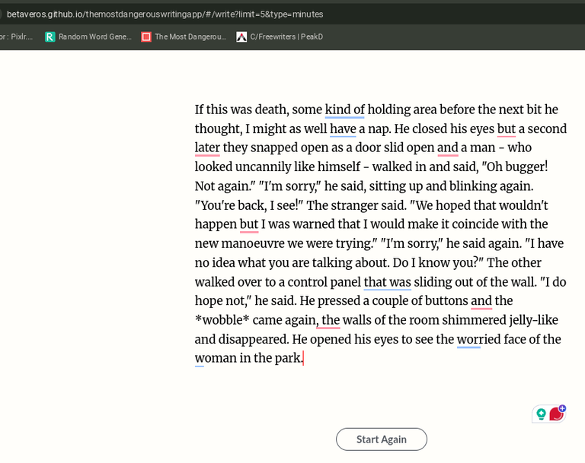Click the green lightbulb extension icon
Screen dimensions: 585x463
[x=541, y=414]
